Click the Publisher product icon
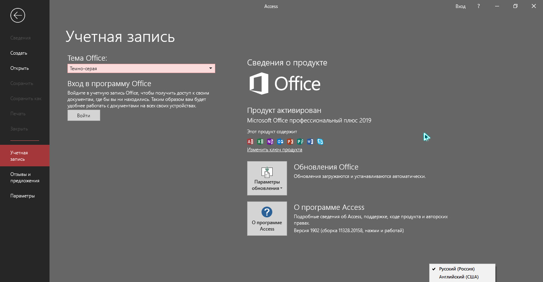The width and height of the screenshot is (543, 282). click(x=300, y=142)
